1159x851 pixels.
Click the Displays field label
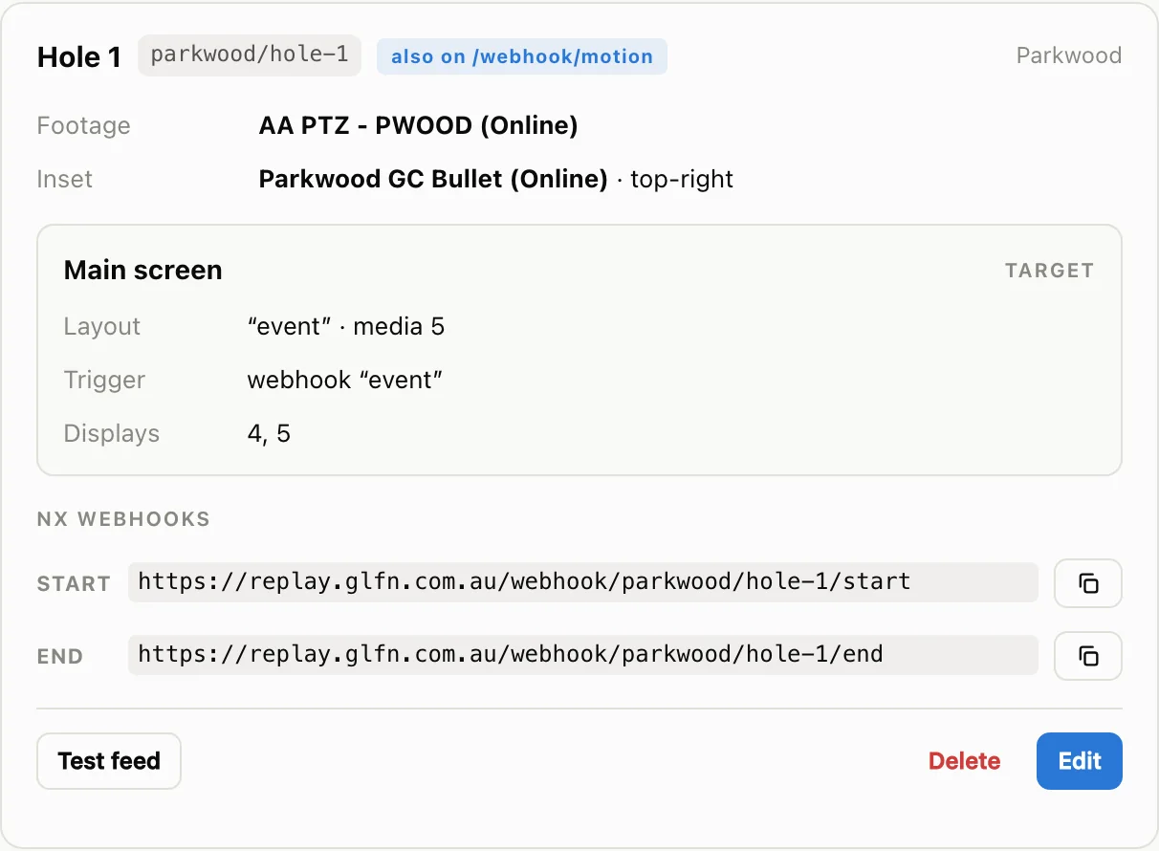112,433
